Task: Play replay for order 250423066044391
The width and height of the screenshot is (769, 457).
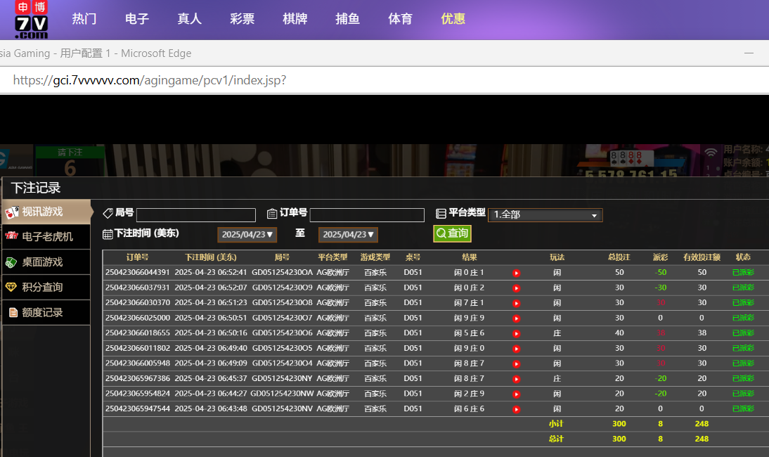Action: (517, 273)
